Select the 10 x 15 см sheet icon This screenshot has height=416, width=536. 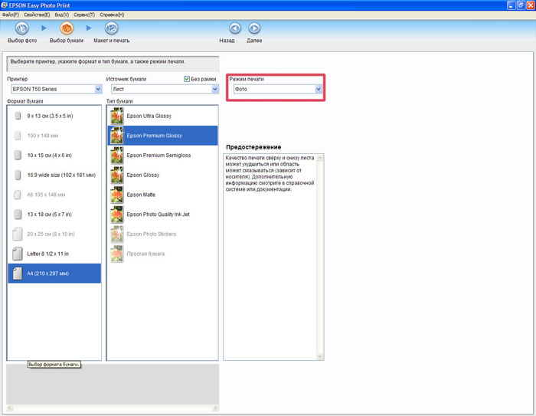click(x=18, y=156)
